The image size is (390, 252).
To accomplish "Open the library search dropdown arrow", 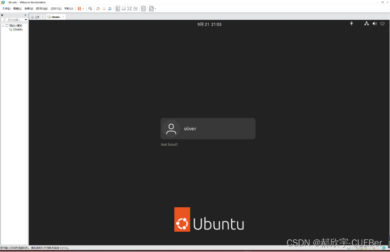I will (26, 20).
